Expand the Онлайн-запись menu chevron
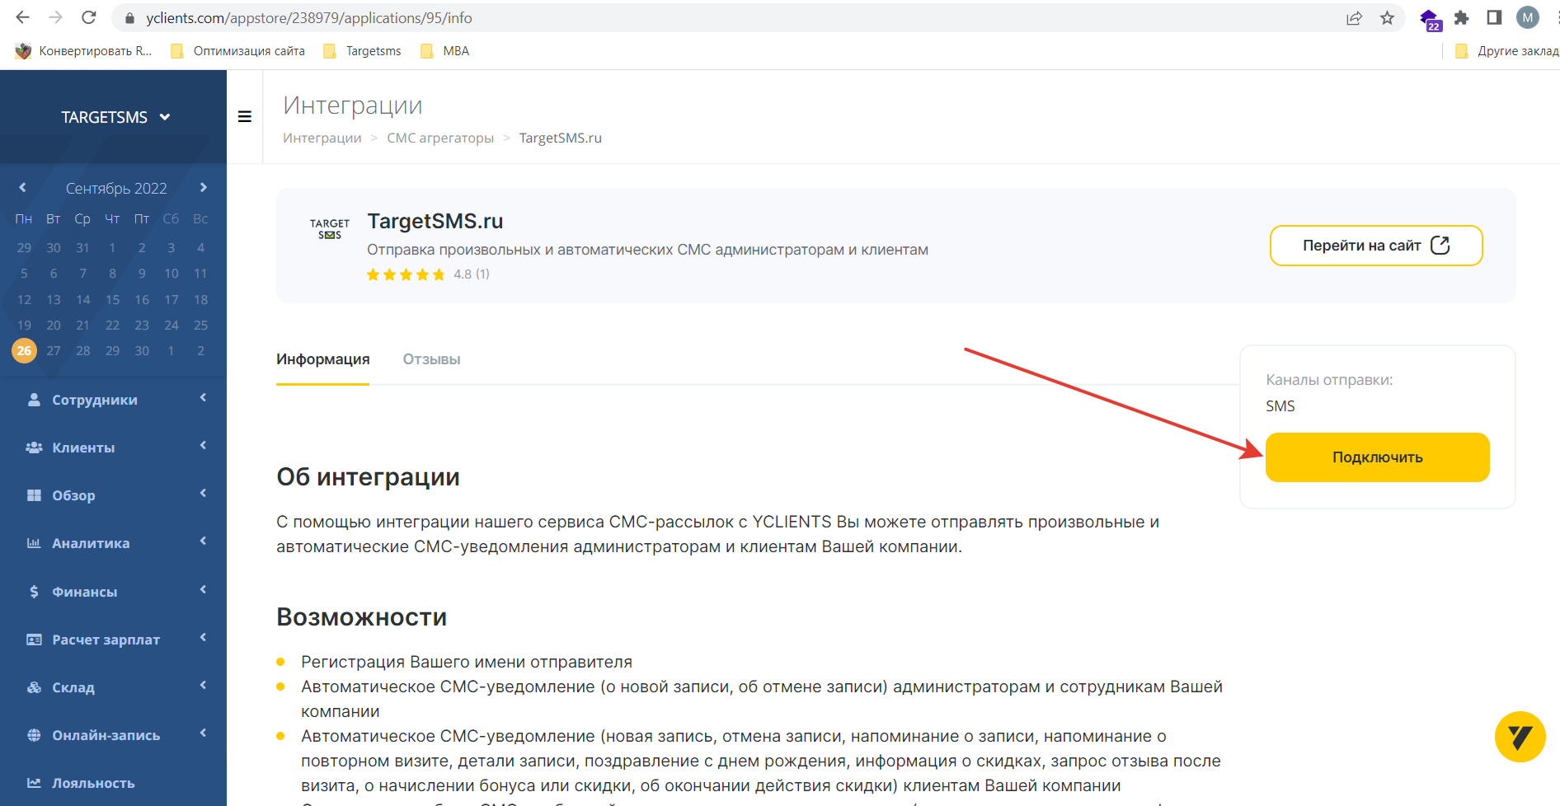This screenshot has width=1560, height=806. click(203, 733)
